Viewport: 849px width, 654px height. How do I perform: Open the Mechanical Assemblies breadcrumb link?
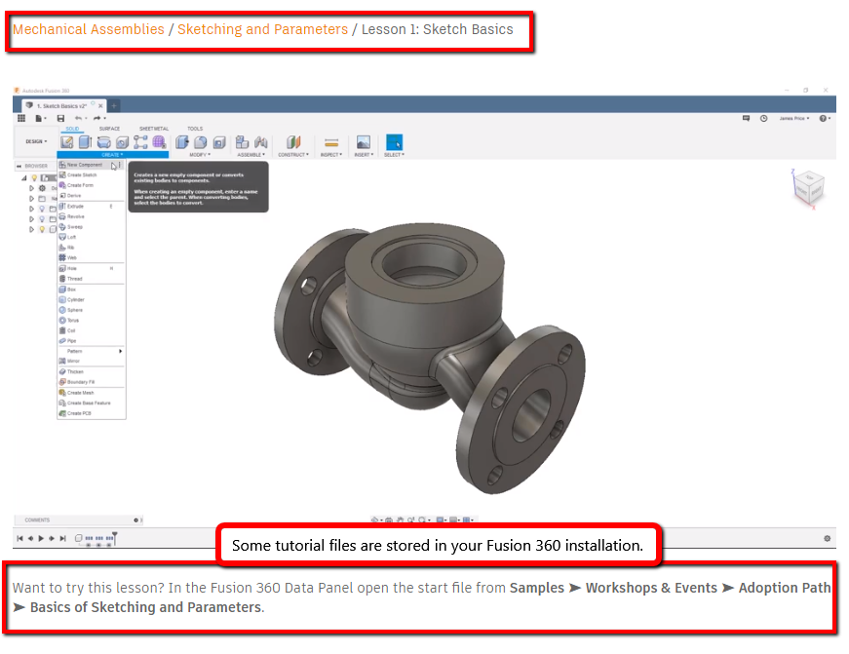pos(89,29)
